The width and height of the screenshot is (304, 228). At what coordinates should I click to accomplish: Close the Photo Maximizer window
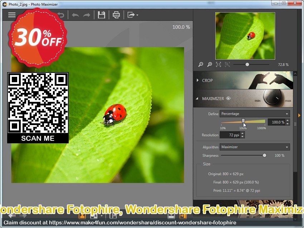coord(295,3)
